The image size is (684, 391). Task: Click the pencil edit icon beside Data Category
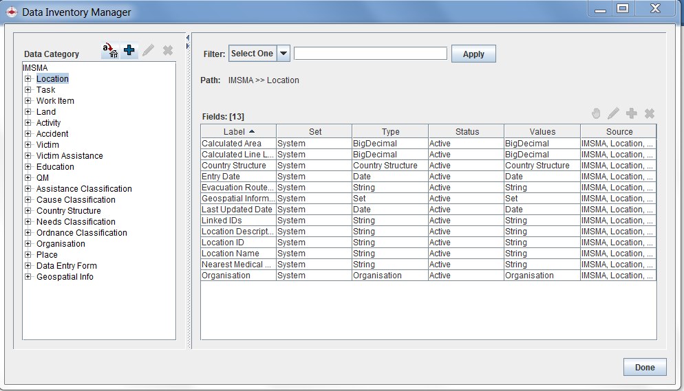point(148,50)
